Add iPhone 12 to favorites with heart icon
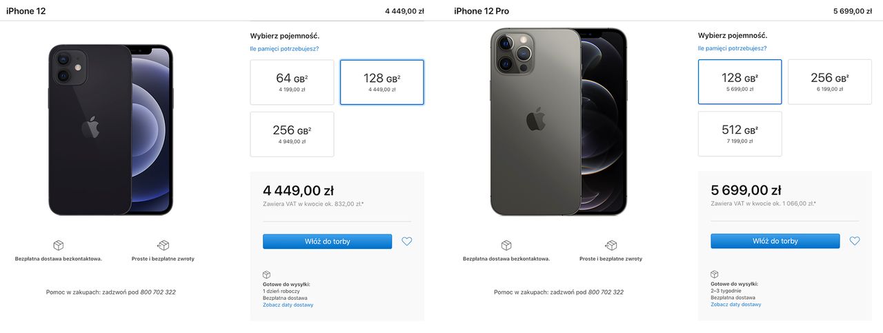This screenshot has width=883, height=333. pos(406,241)
